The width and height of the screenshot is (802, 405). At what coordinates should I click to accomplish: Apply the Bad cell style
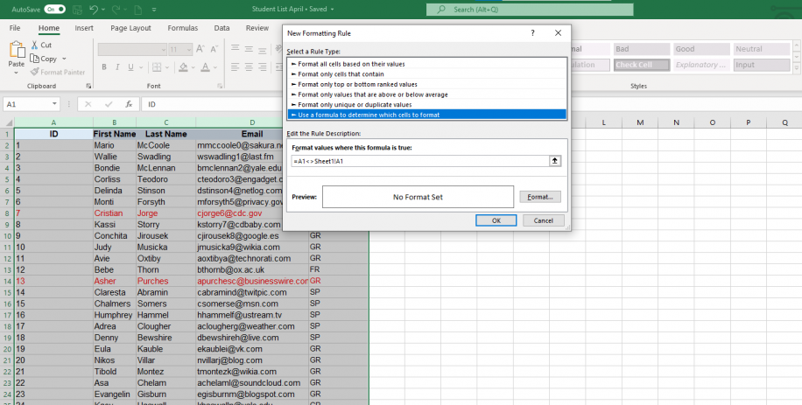(642, 49)
